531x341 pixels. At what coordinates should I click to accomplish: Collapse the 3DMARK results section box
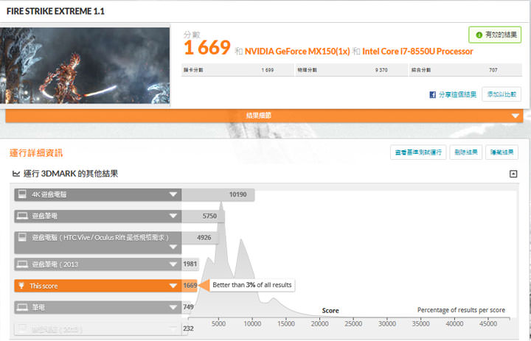[x=513, y=174]
